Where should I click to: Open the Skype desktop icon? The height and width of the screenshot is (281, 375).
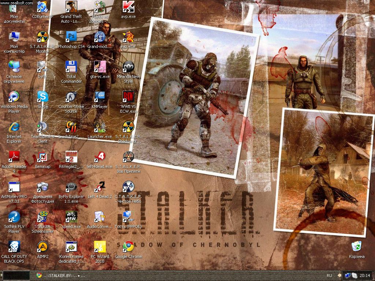pos(42,97)
